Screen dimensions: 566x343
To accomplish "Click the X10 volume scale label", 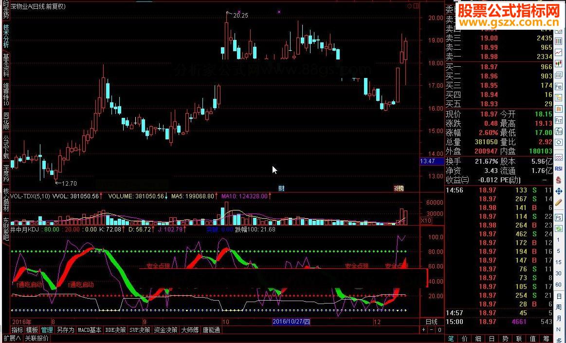I will (426, 220).
